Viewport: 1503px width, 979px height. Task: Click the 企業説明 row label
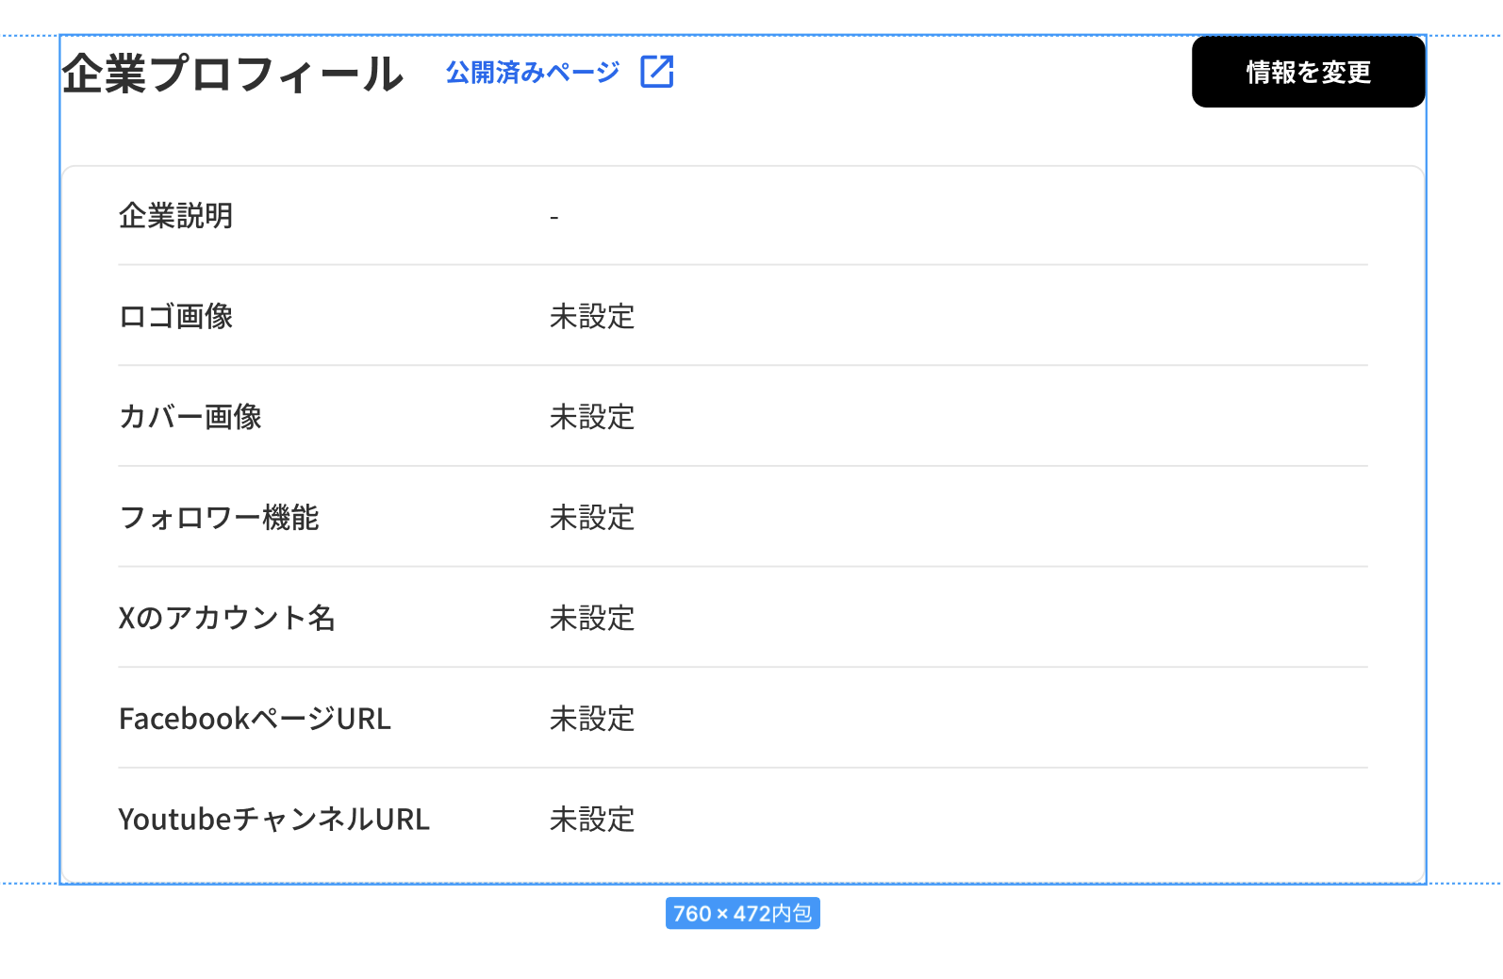point(175,216)
